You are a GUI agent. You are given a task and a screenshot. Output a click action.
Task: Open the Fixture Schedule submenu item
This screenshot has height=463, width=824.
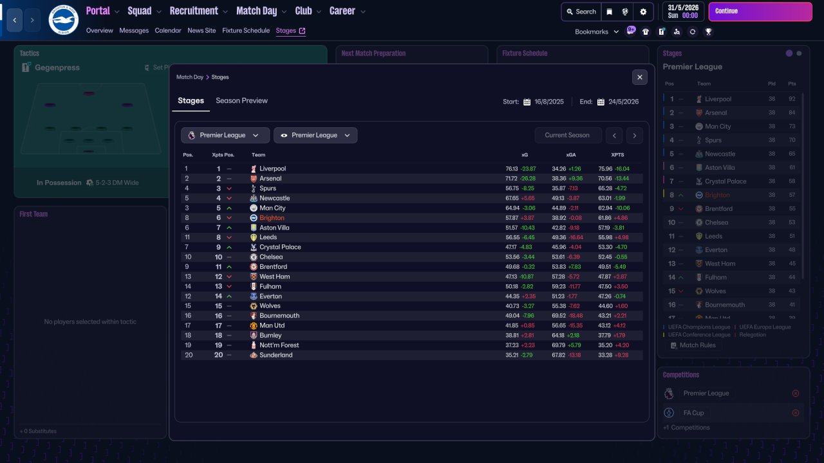click(246, 31)
